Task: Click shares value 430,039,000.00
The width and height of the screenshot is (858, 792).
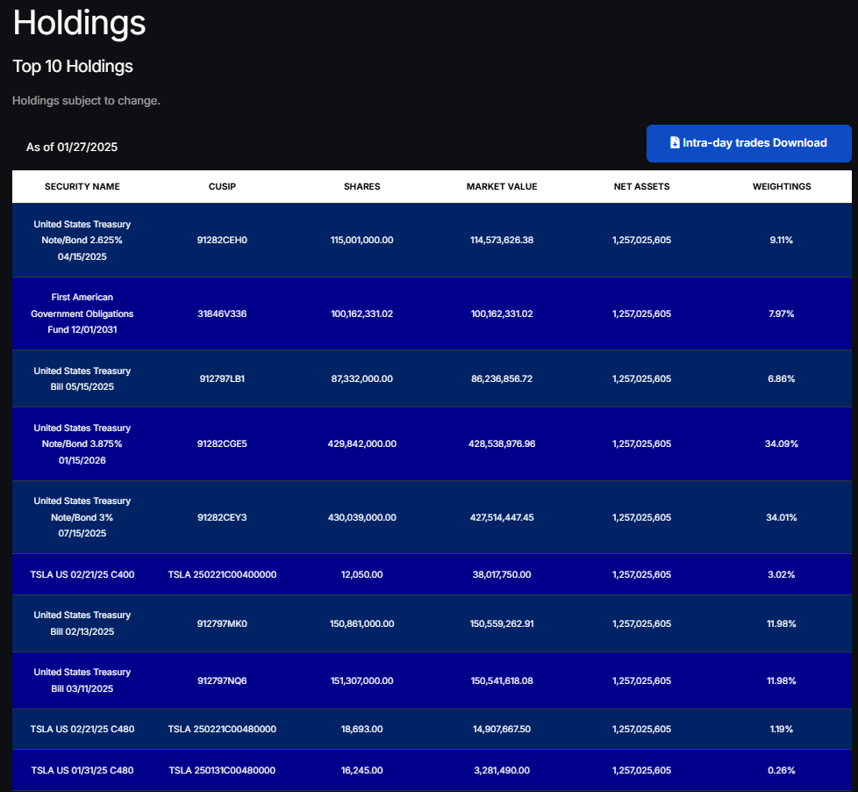Action: coord(361,517)
